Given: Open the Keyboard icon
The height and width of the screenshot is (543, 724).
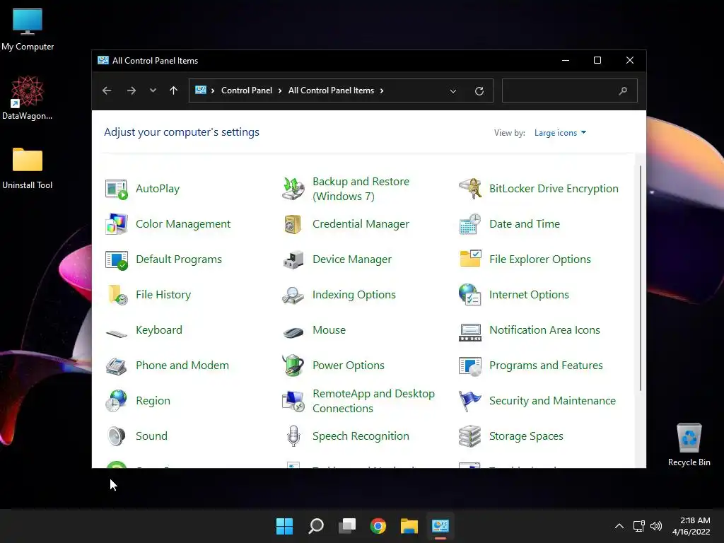Looking at the screenshot, I should coord(117,333).
